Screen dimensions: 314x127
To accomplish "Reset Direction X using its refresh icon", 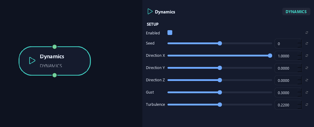I will (307, 56).
